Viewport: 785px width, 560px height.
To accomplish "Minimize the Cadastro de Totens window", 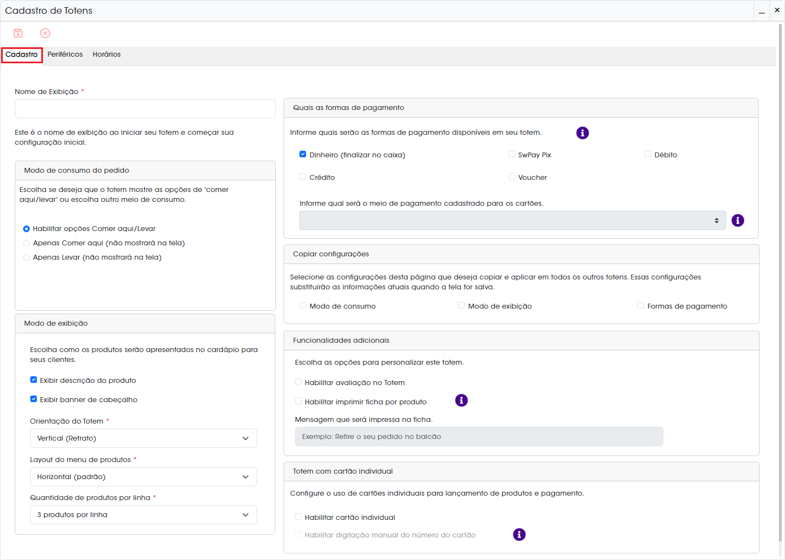I will click(762, 10).
